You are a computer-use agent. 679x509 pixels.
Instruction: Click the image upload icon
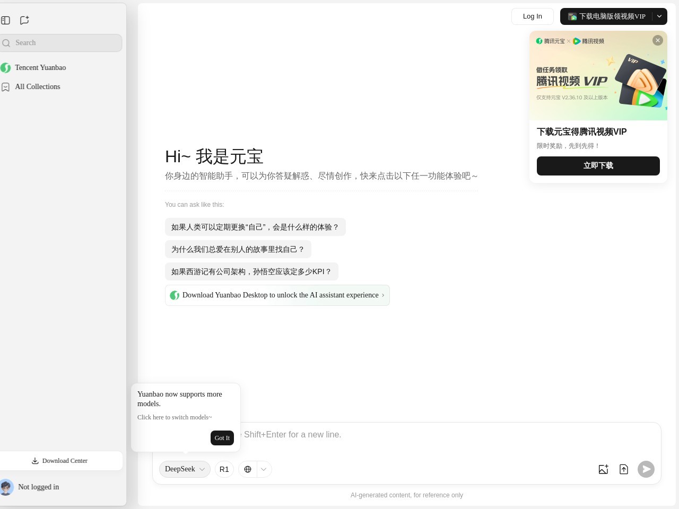[x=603, y=469]
